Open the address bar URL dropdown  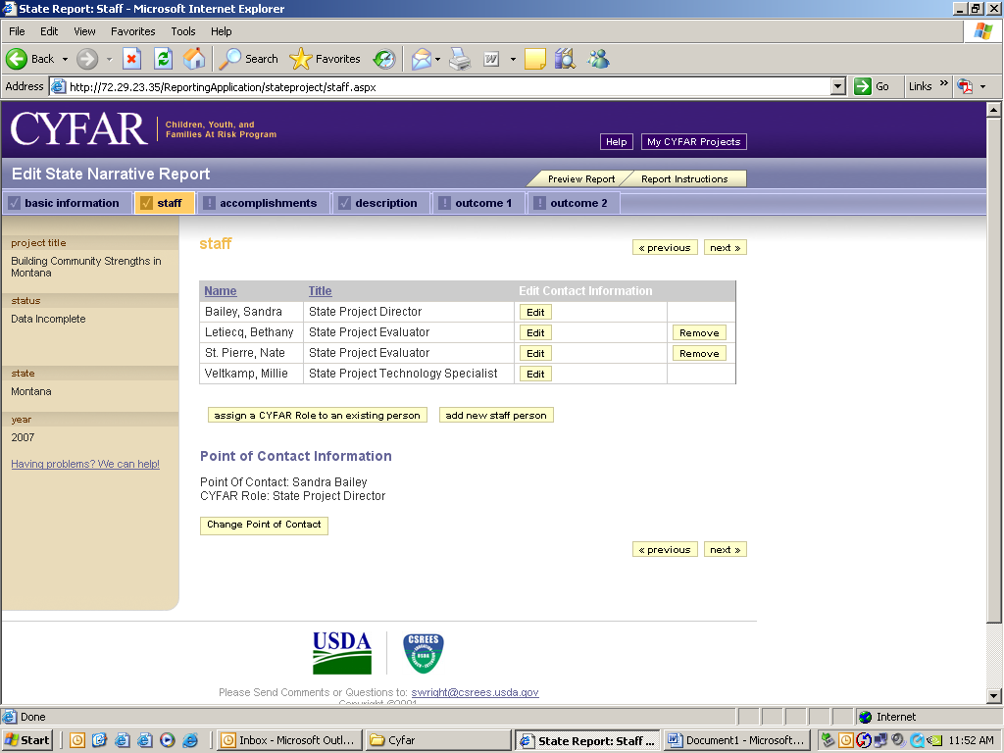pyautogui.click(x=837, y=86)
